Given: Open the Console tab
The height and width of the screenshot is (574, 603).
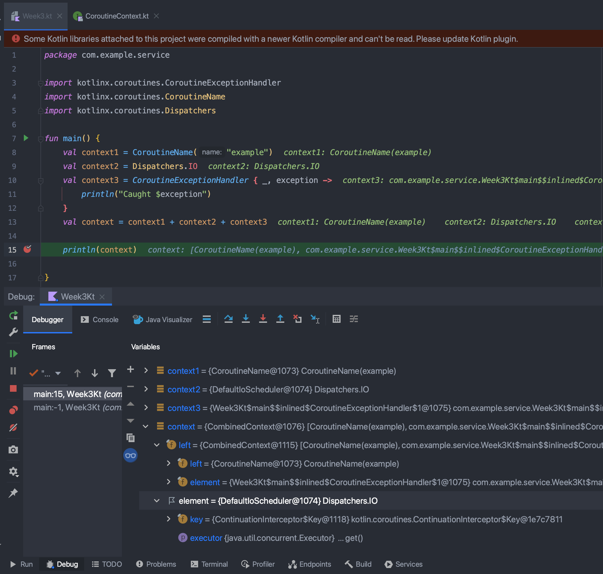Looking at the screenshot, I should pos(100,319).
